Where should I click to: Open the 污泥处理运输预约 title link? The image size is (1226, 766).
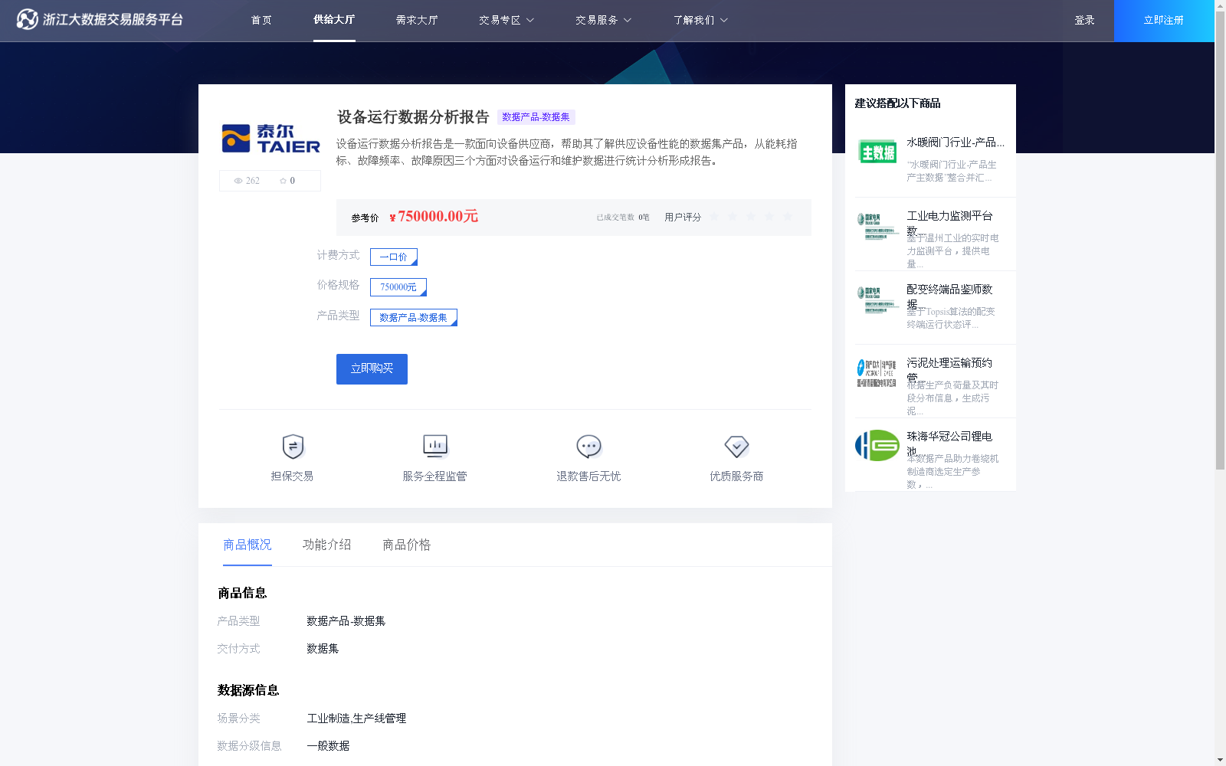(950, 369)
